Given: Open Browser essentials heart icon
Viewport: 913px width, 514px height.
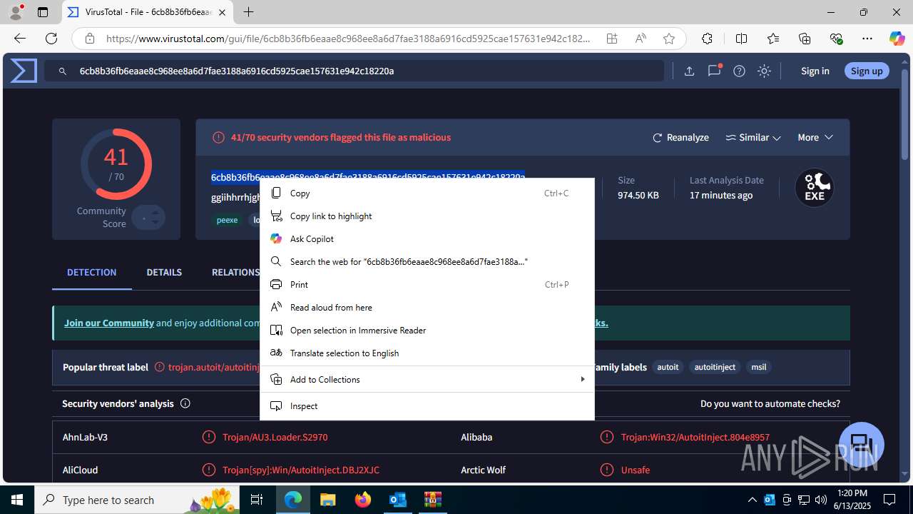Looking at the screenshot, I should [x=836, y=39].
